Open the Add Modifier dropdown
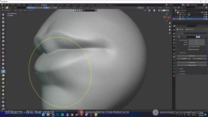This screenshot has height=117, width=208. [192, 33]
